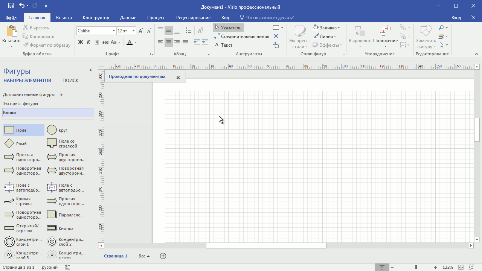Image resolution: width=482 pixels, height=271 pixels.
Task: Select the Кнопка shape in the stencil
Action: [52, 228]
